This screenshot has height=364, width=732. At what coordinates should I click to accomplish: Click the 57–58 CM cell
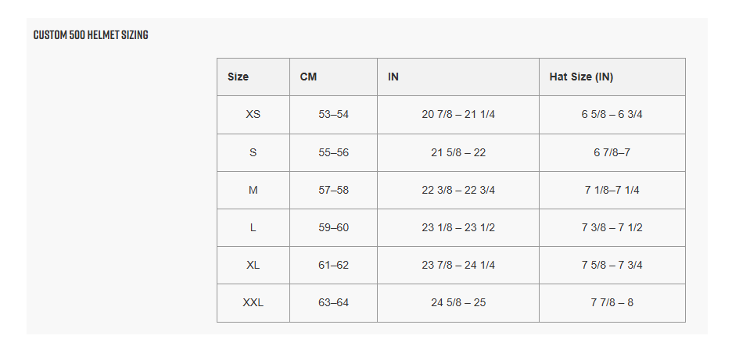pos(333,190)
